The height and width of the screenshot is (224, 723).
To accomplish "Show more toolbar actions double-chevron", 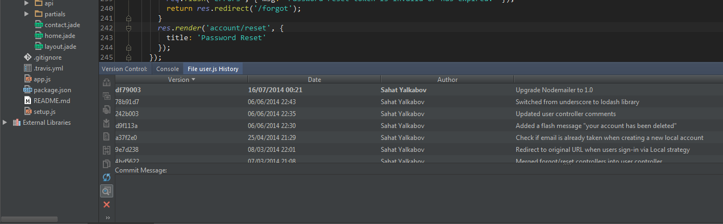I will coord(107,217).
